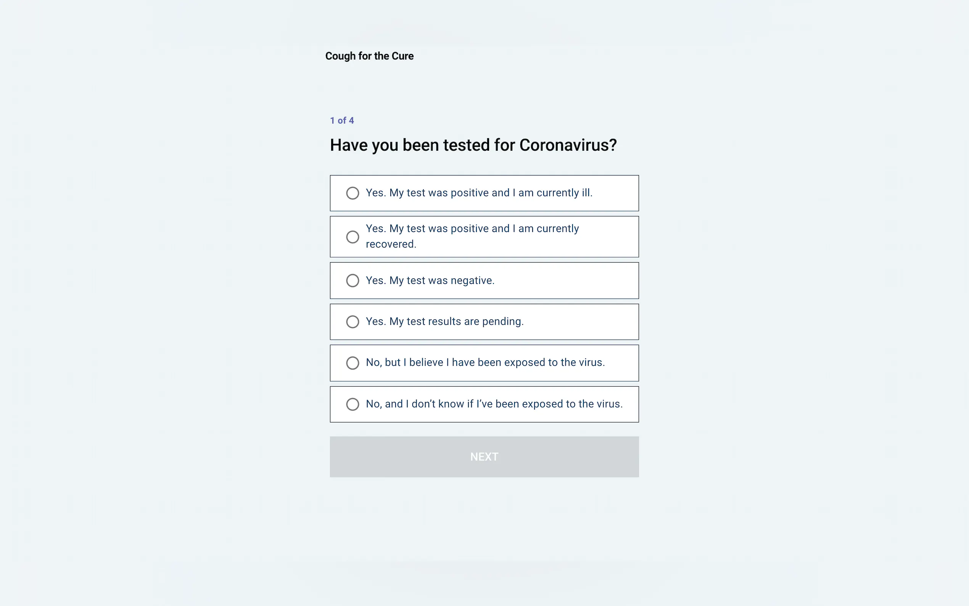Select the 'positive and currently ill' radio circle

pos(353,193)
